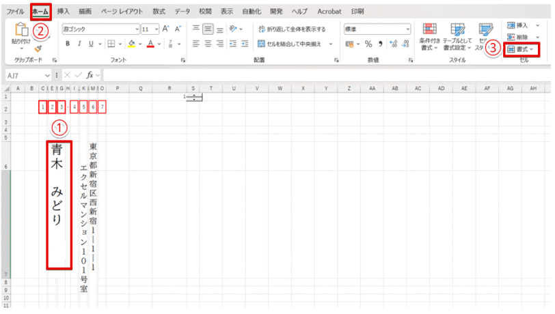
Task: Click wrap text (折り返して全体を表示する)
Action: (292, 29)
